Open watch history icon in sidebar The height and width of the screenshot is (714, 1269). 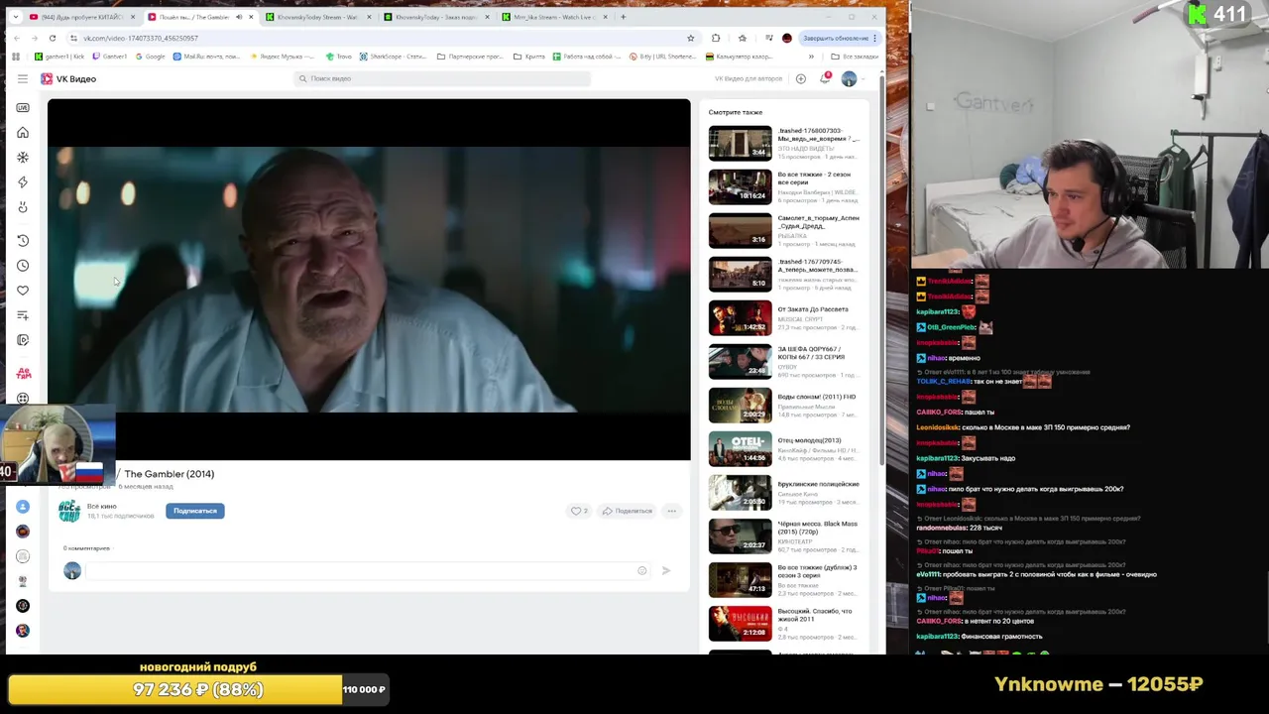pos(23,241)
